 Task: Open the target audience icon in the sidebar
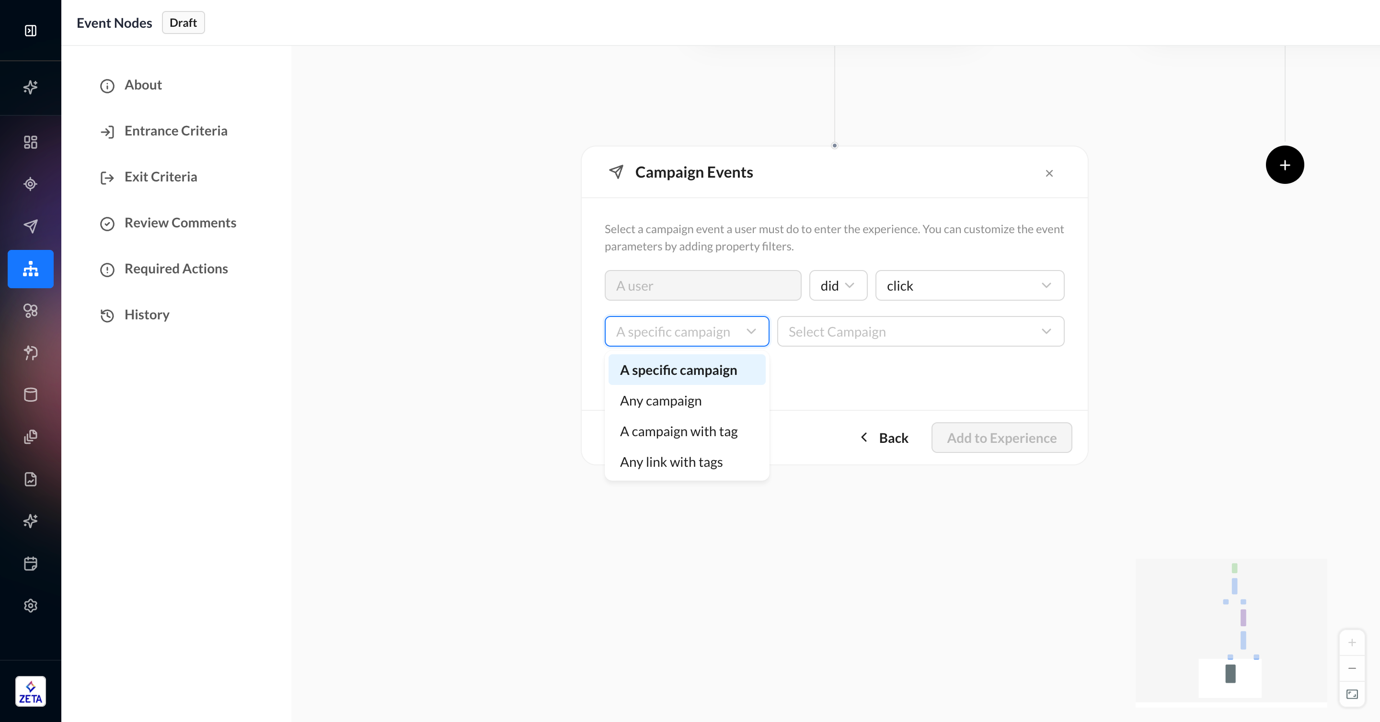point(31,184)
